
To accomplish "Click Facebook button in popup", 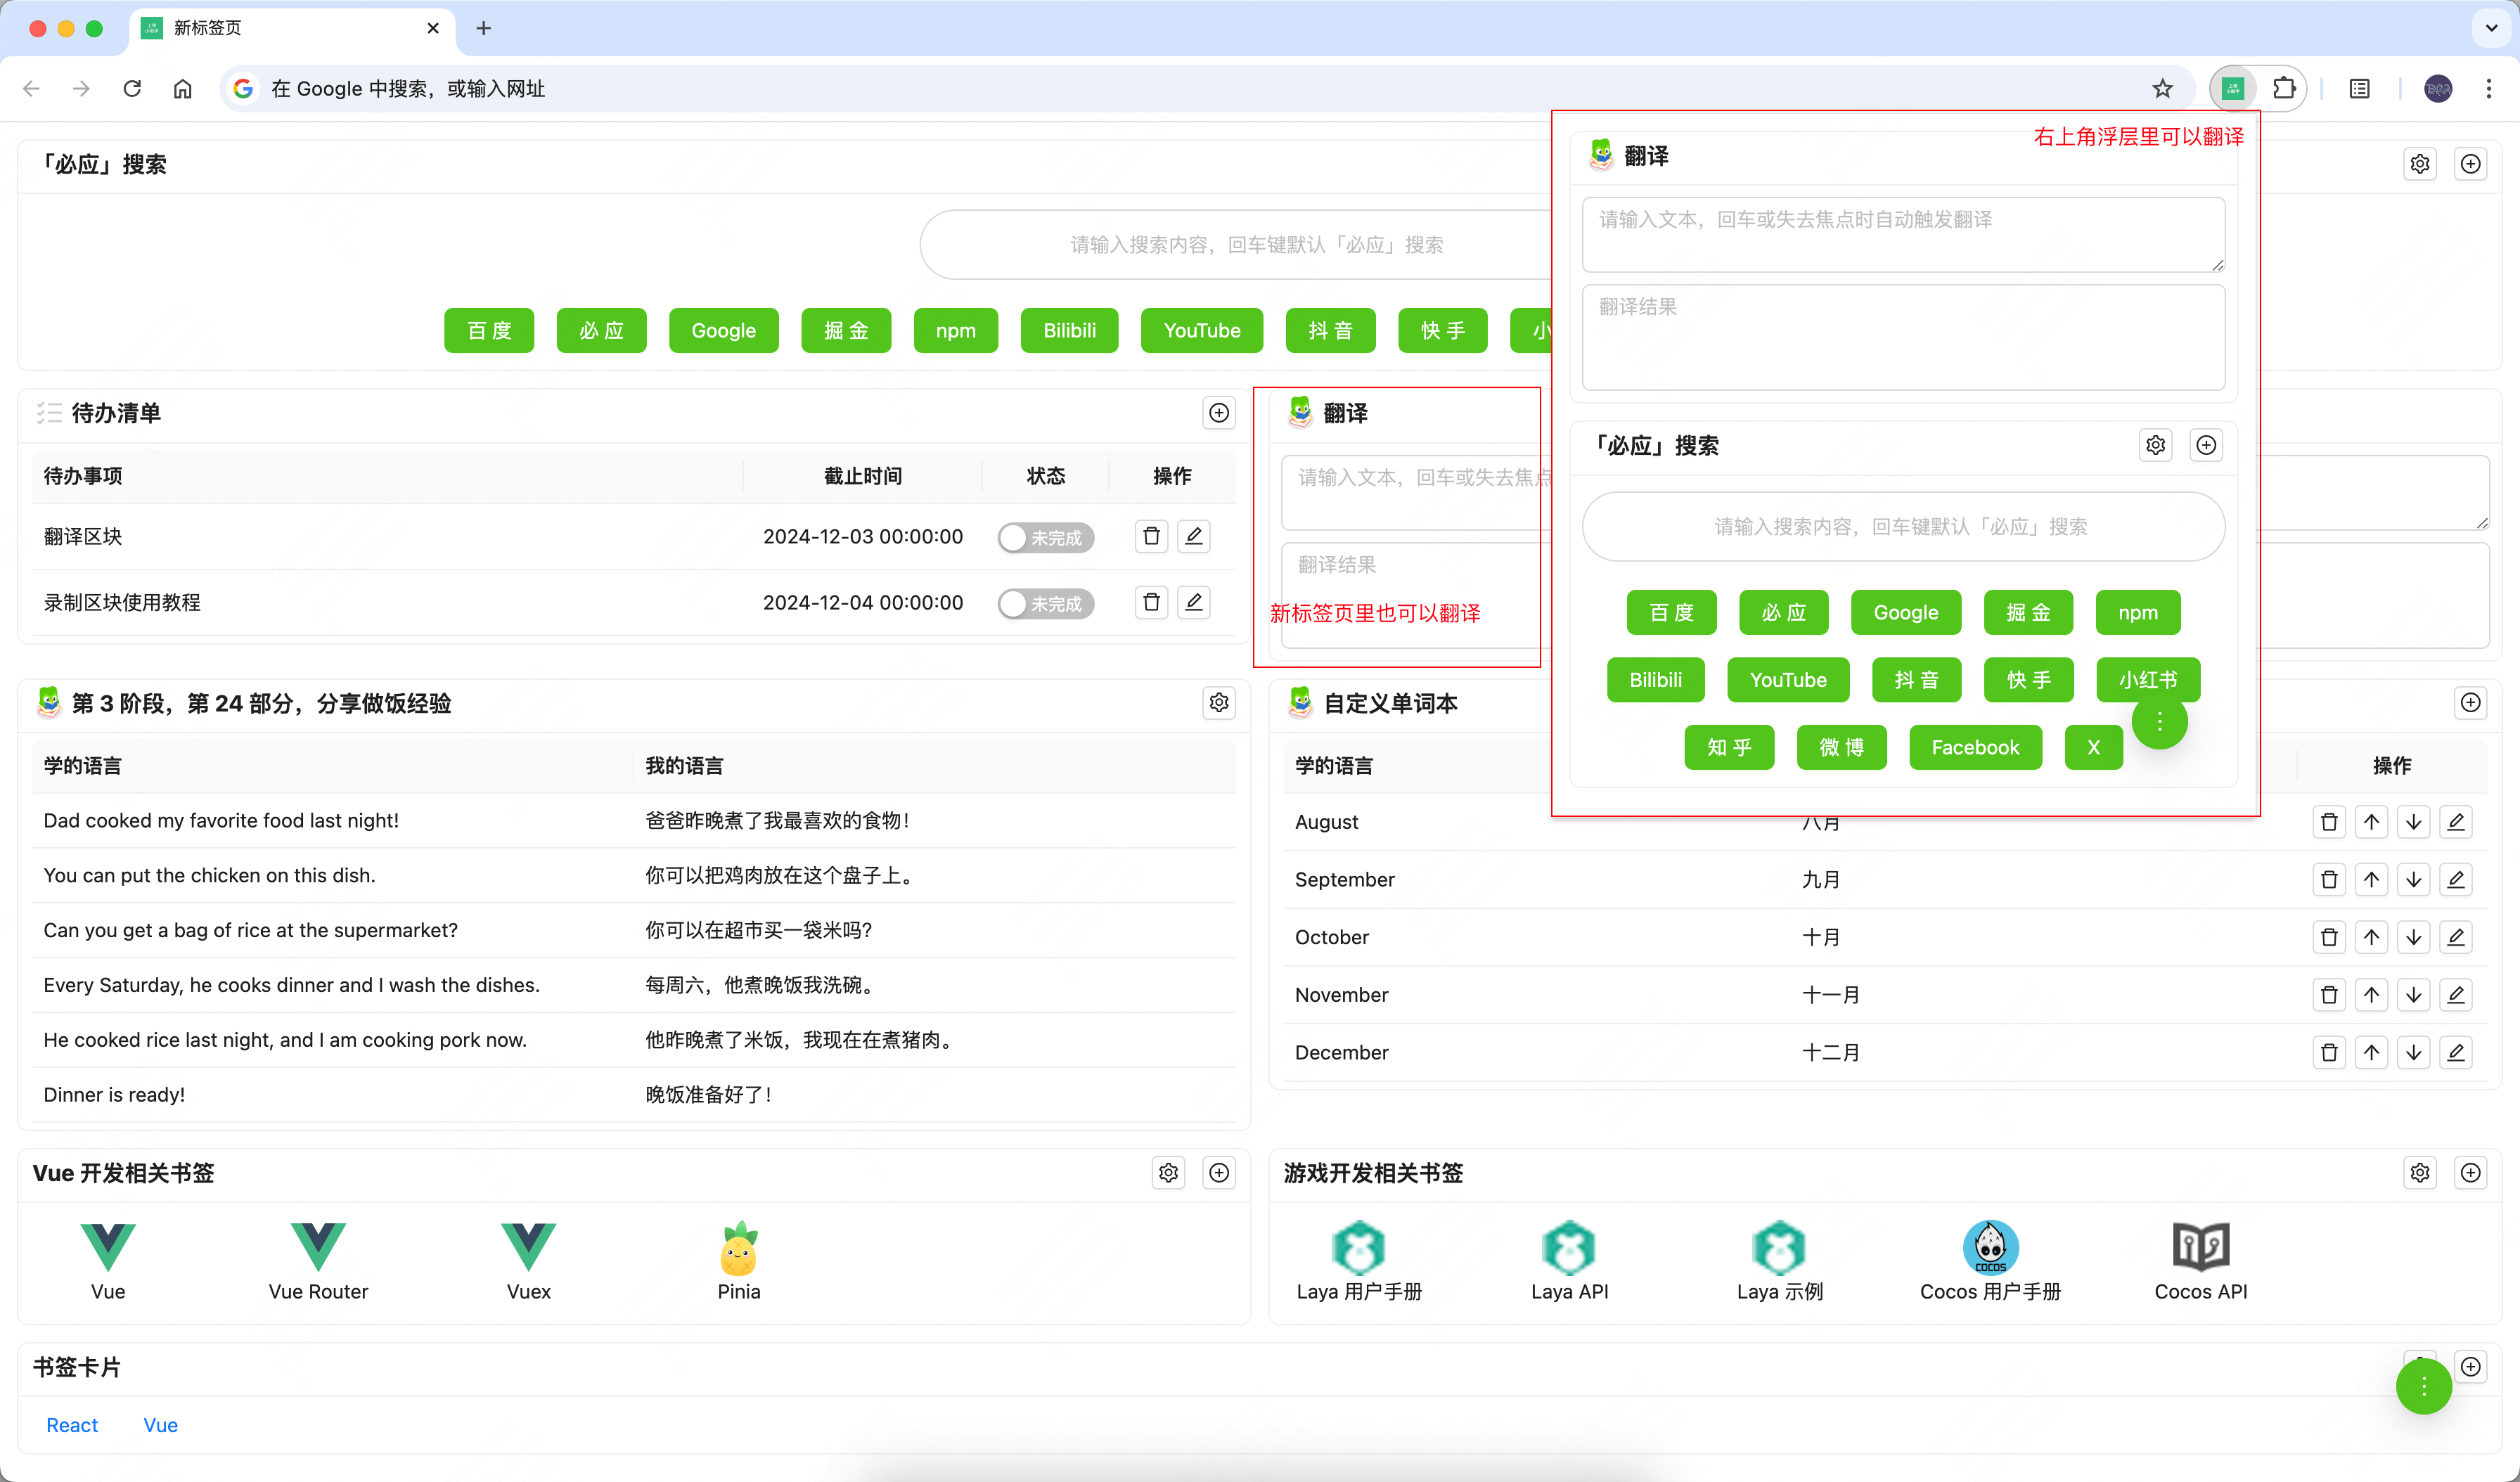I will pos(1976,748).
